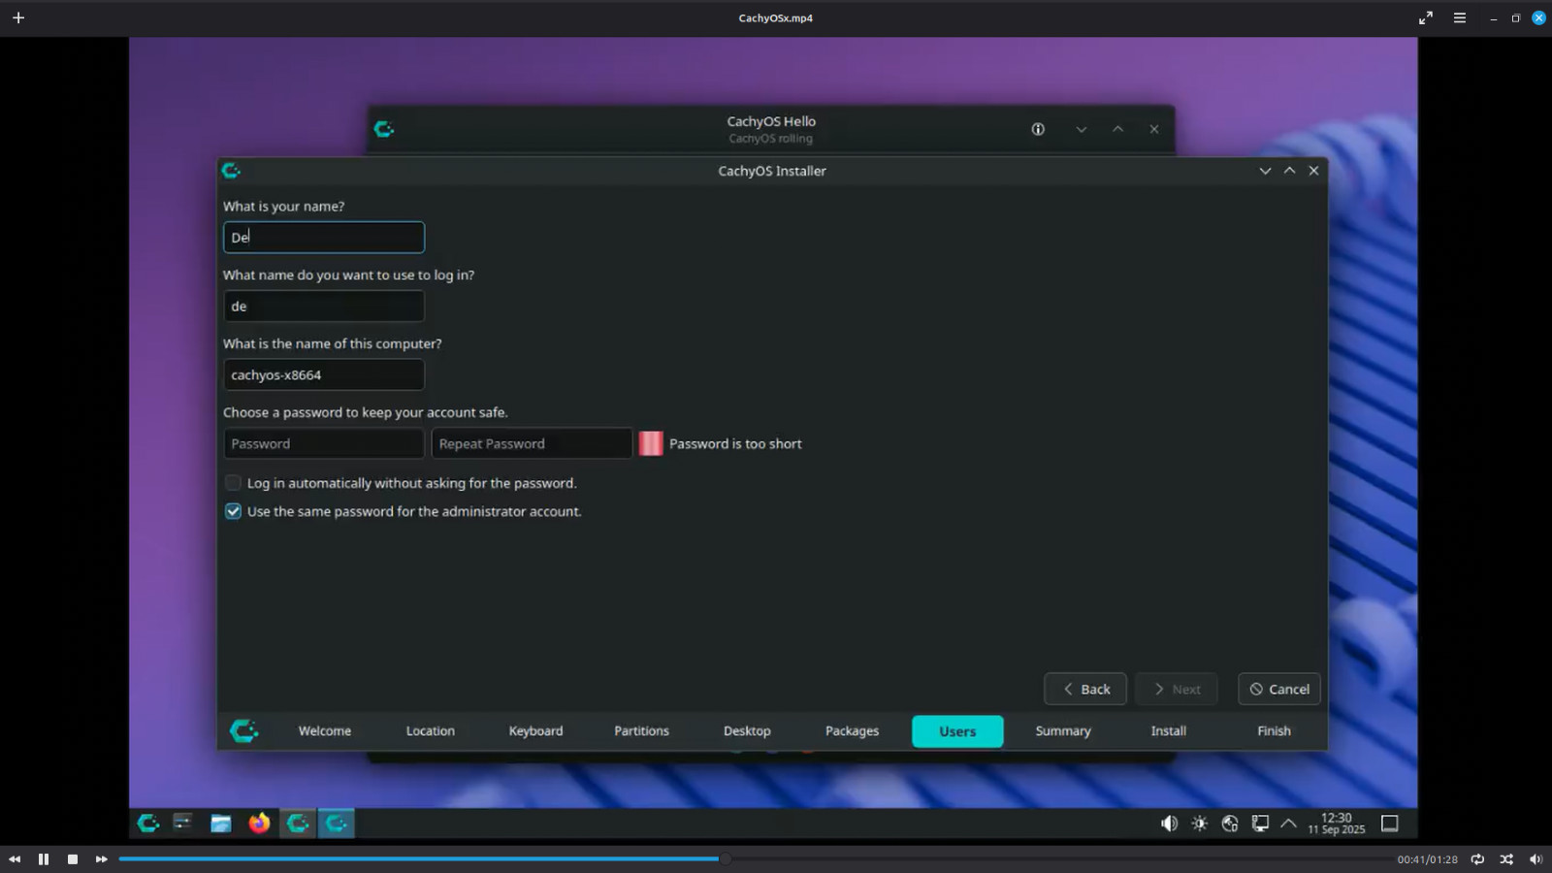Click the Password input field

pos(324,444)
